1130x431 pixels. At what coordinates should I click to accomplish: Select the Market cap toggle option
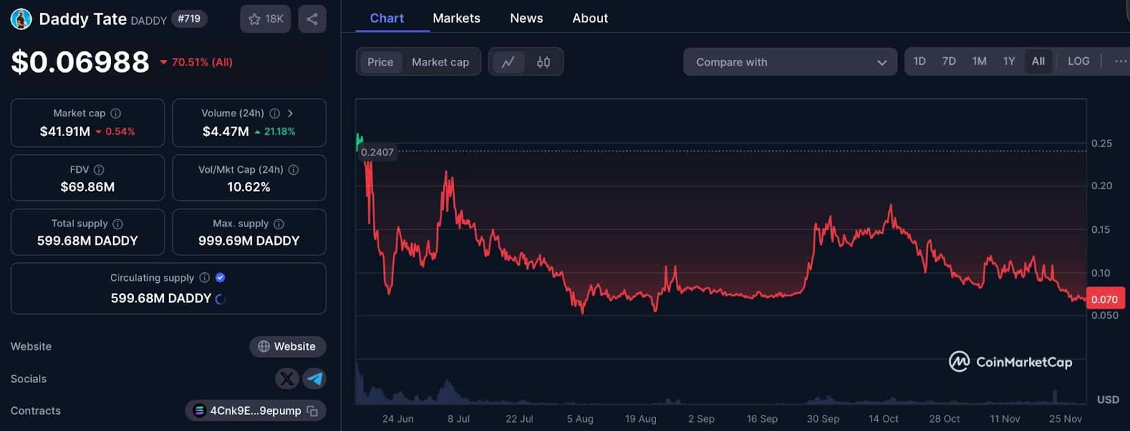pos(440,62)
